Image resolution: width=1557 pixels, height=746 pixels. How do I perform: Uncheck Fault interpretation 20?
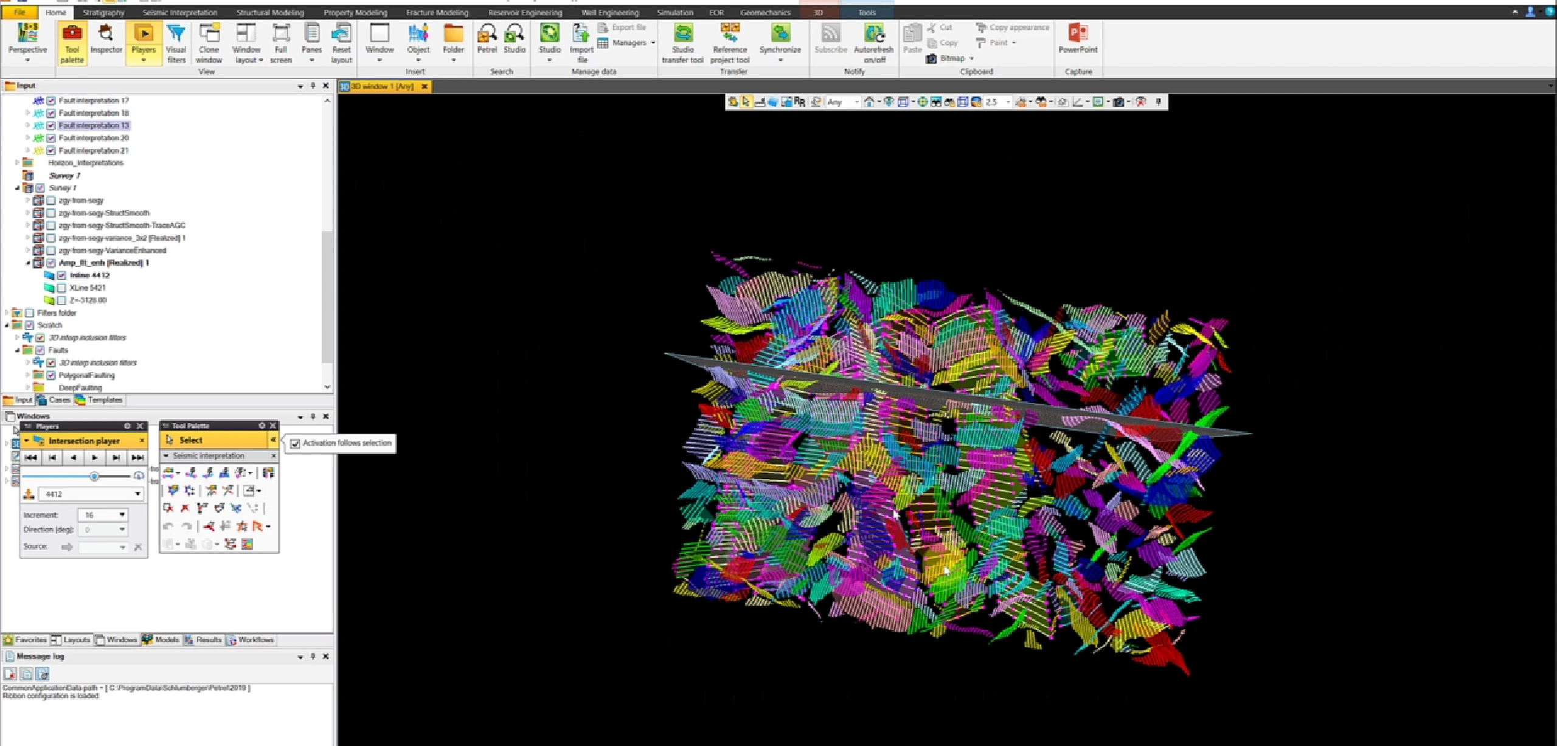[x=51, y=138]
